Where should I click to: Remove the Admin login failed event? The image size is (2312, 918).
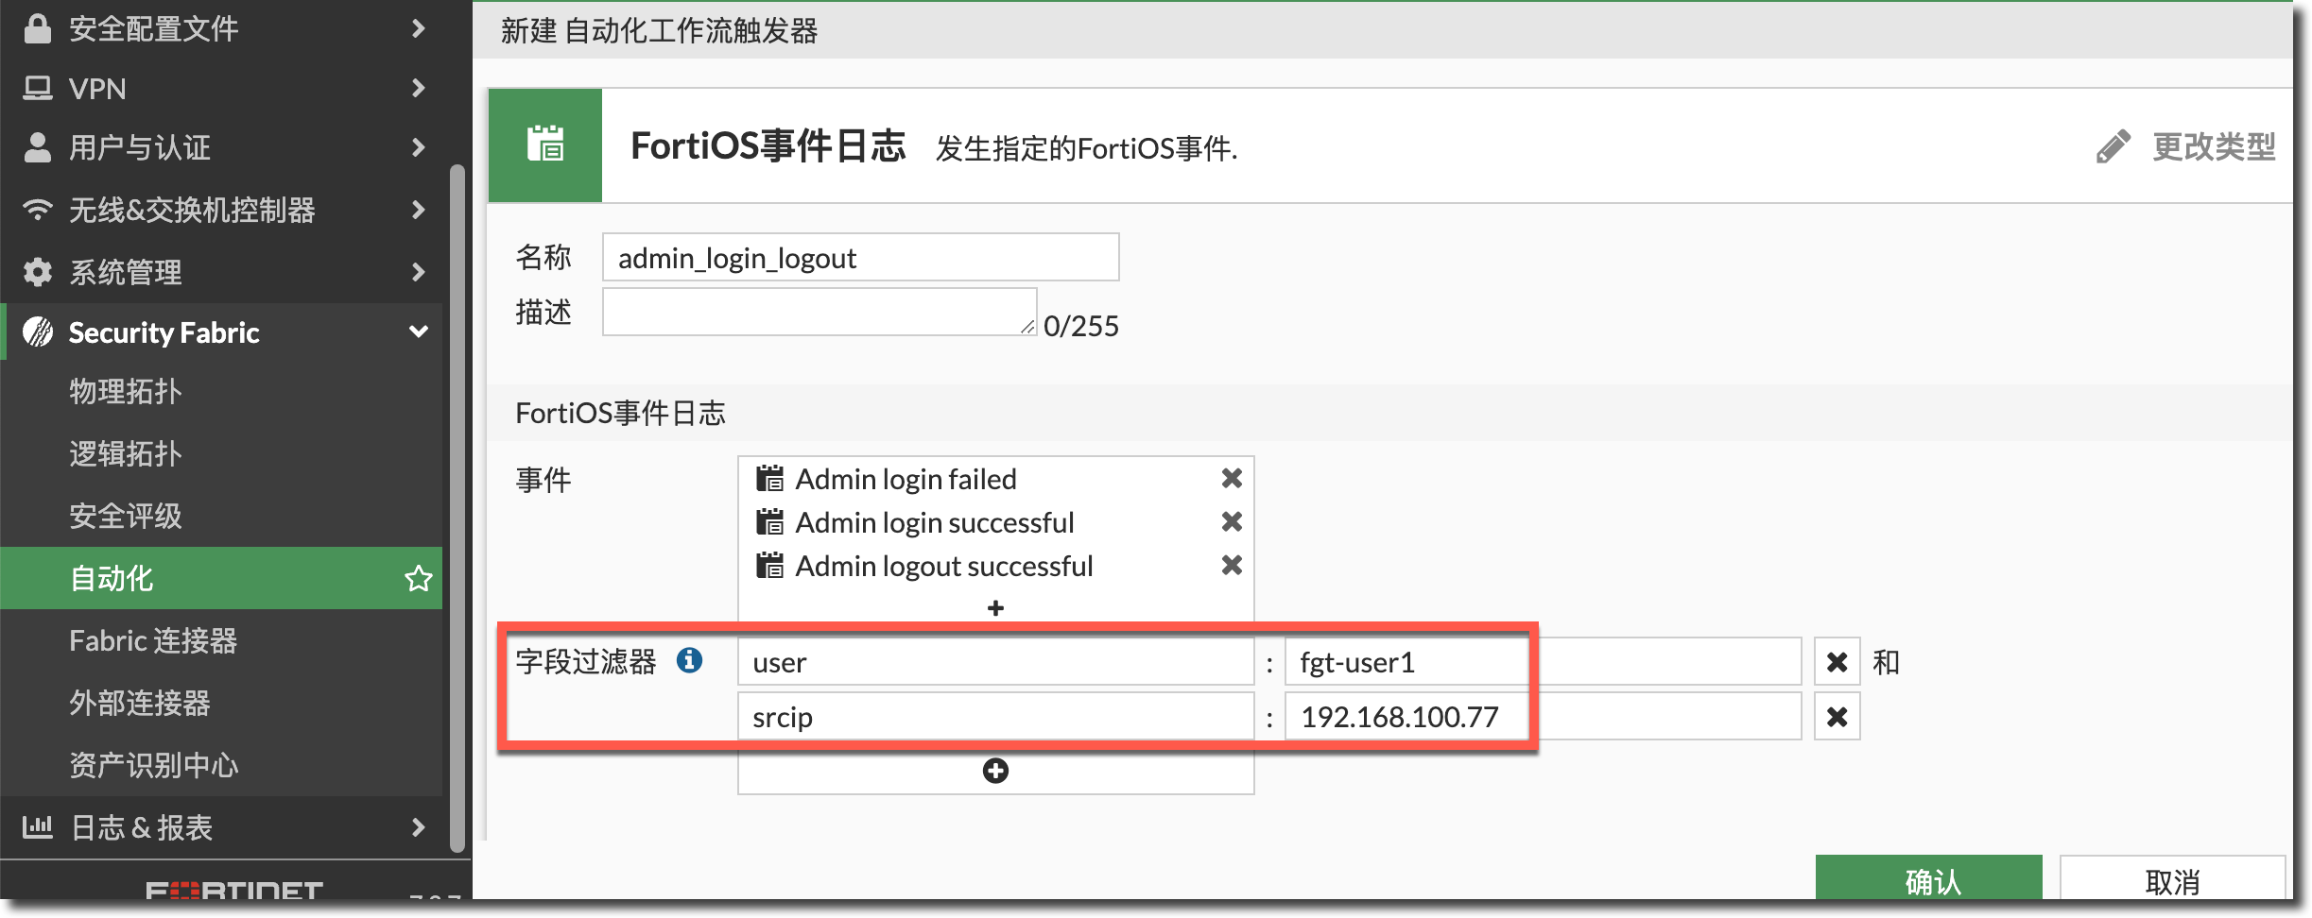(1231, 479)
